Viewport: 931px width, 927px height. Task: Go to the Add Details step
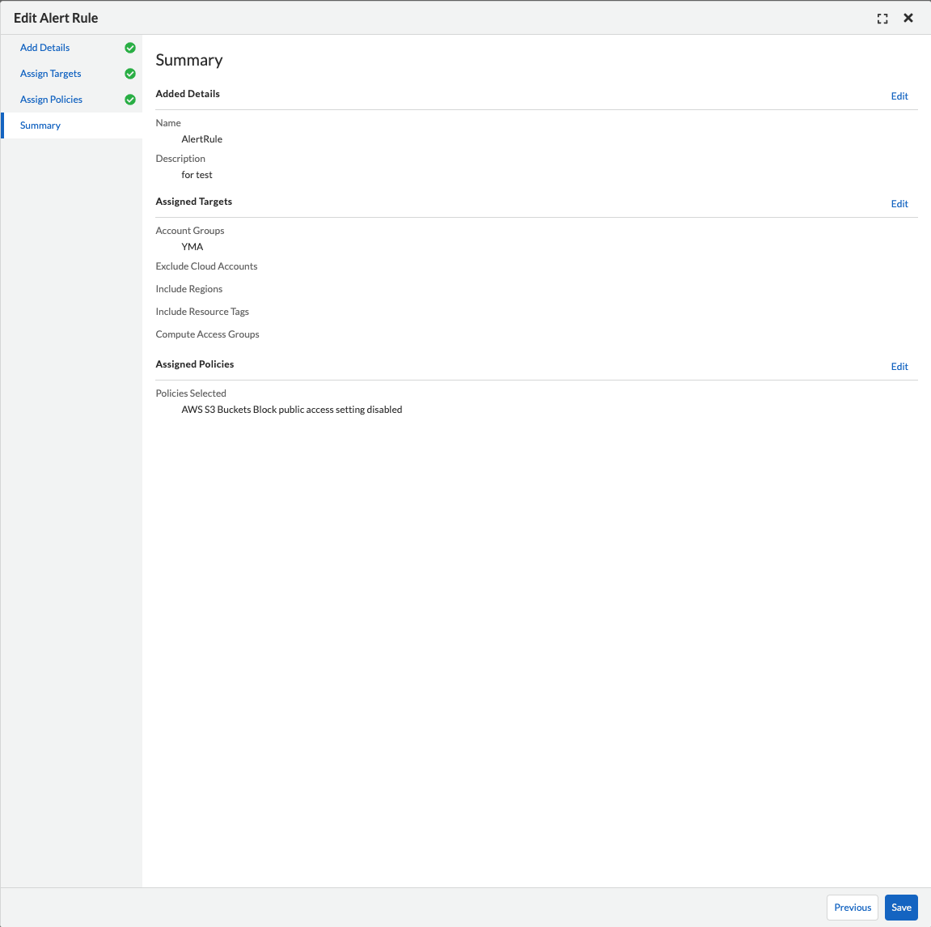click(45, 48)
